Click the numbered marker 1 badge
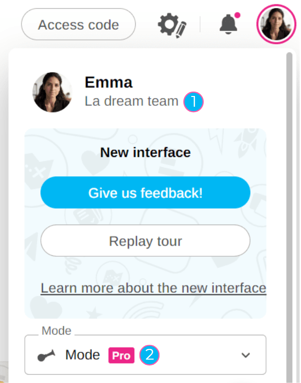The height and width of the screenshot is (383, 301). [x=194, y=102]
